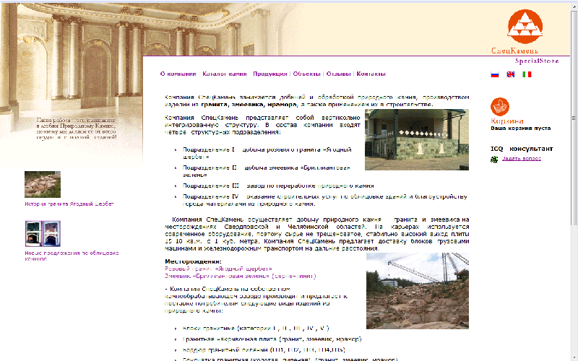Click list item "Подразделение III" about завод
The width and height of the screenshot is (578, 361).
tap(278, 186)
